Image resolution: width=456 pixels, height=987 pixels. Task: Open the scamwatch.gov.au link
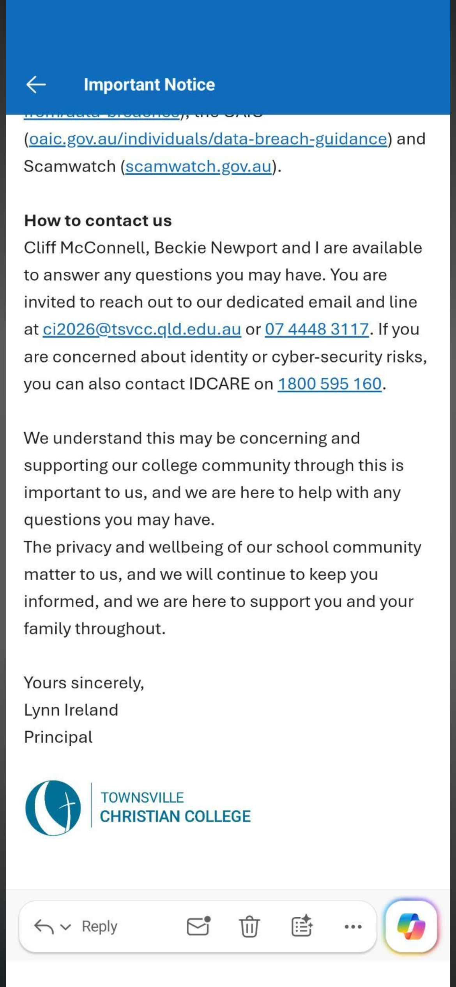point(198,166)
